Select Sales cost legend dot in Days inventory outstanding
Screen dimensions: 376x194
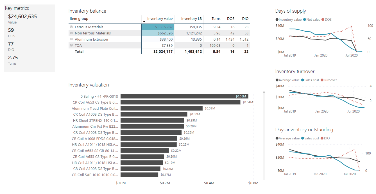(x=303, y=138)
